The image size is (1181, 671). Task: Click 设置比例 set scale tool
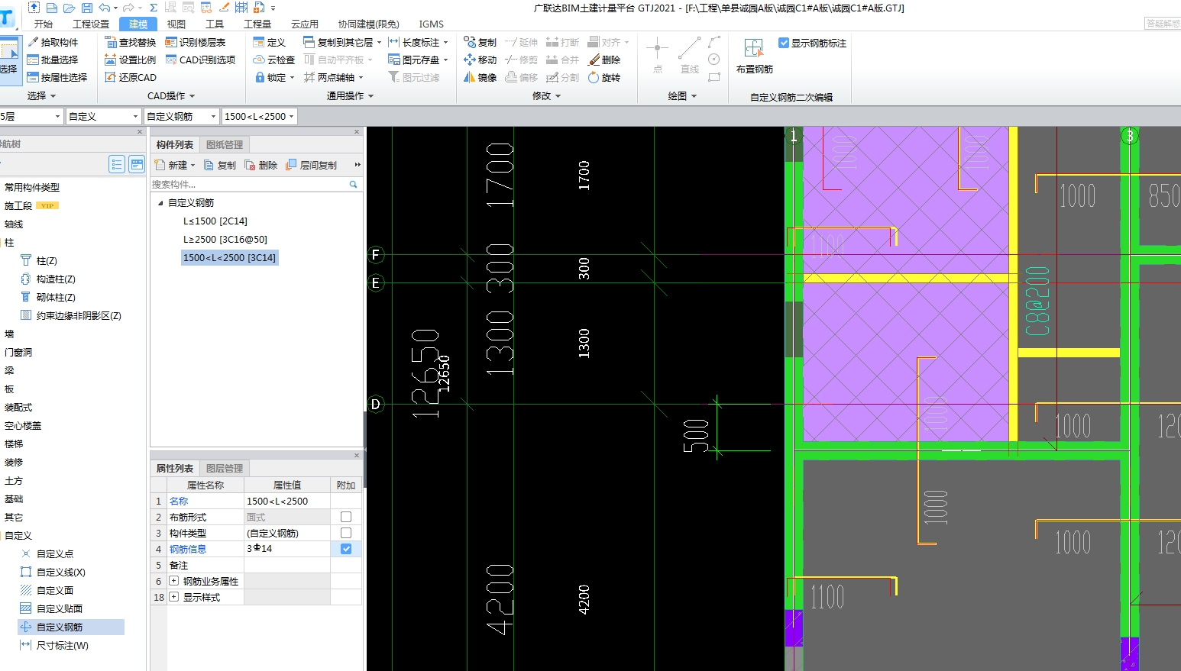(x=131, y=60)
